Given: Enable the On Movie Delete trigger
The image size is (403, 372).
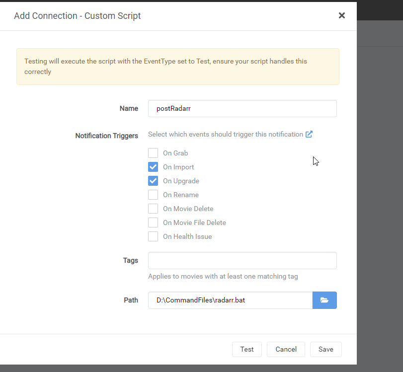Looking at the screenshot, I should (153, 208).
